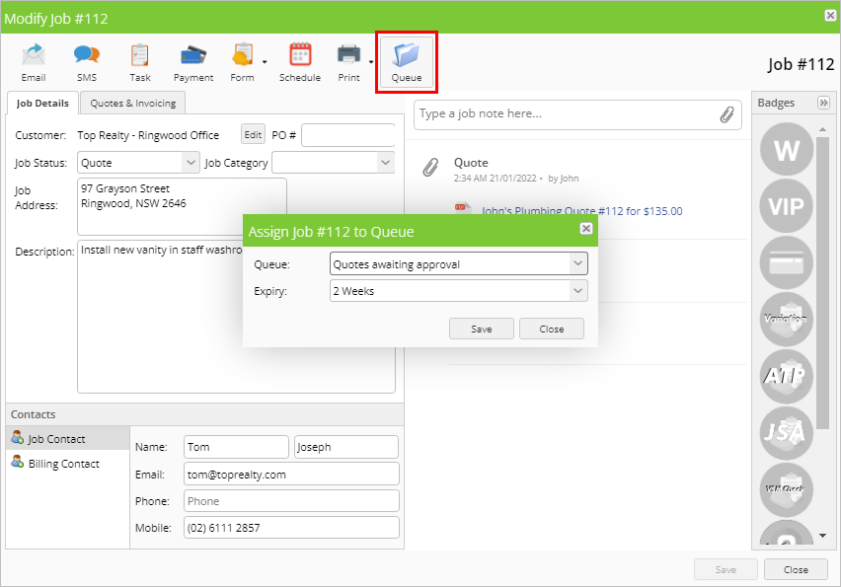Image resolution: width=841 pixels, height=587 pixels.
Task: Click the Badges panel scrollbar thumb
Action: pyautogui.click(x=823, y=282)
